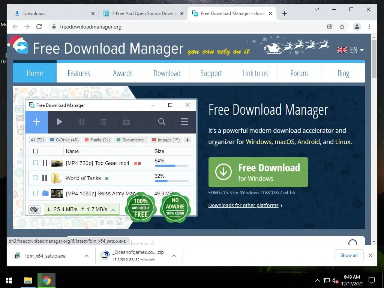
Task: Click the 100% Absolutely Free badge
Action: tap(141, 207)
